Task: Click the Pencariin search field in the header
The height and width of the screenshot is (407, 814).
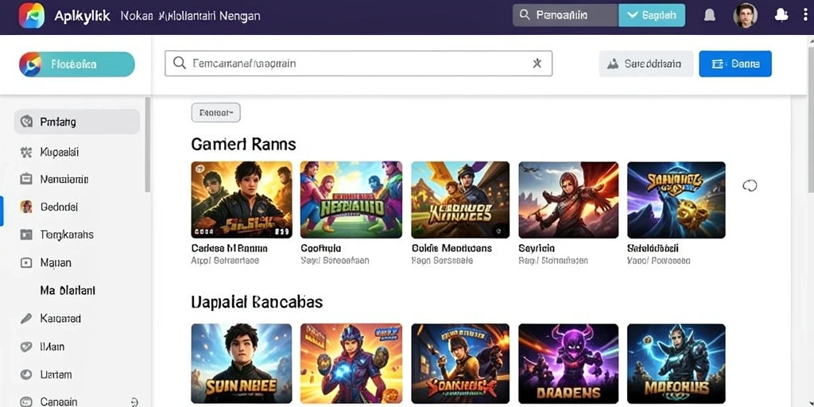Action: 565,16
